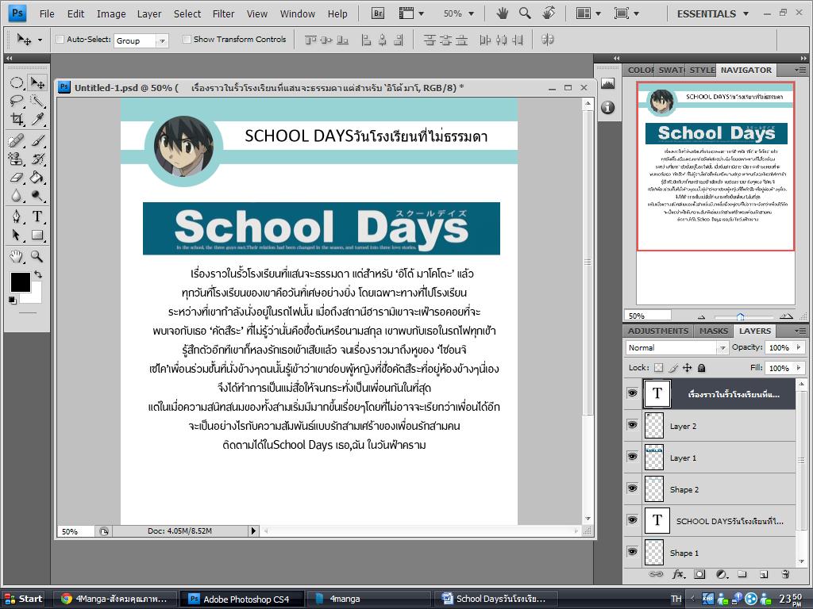Click the Navigator zoom slider
Screen dimensions: 813x609
click(742, 316)
